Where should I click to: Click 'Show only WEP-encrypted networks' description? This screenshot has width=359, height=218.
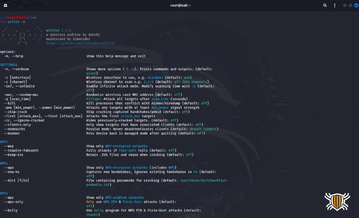point(117,146)
